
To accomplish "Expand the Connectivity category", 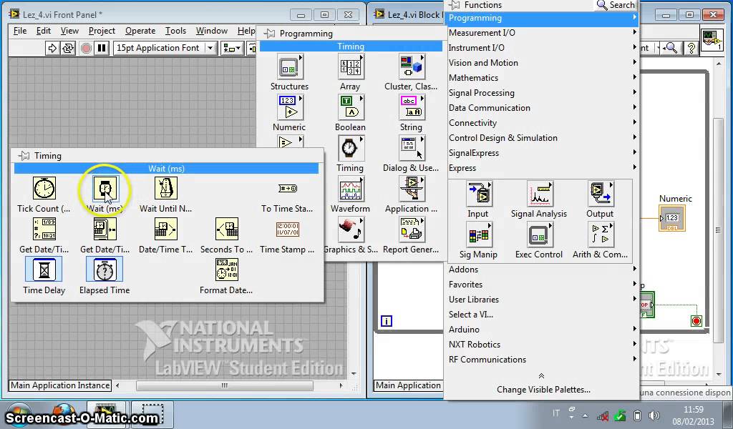I will pyautogui.click(x=543, y=123).
